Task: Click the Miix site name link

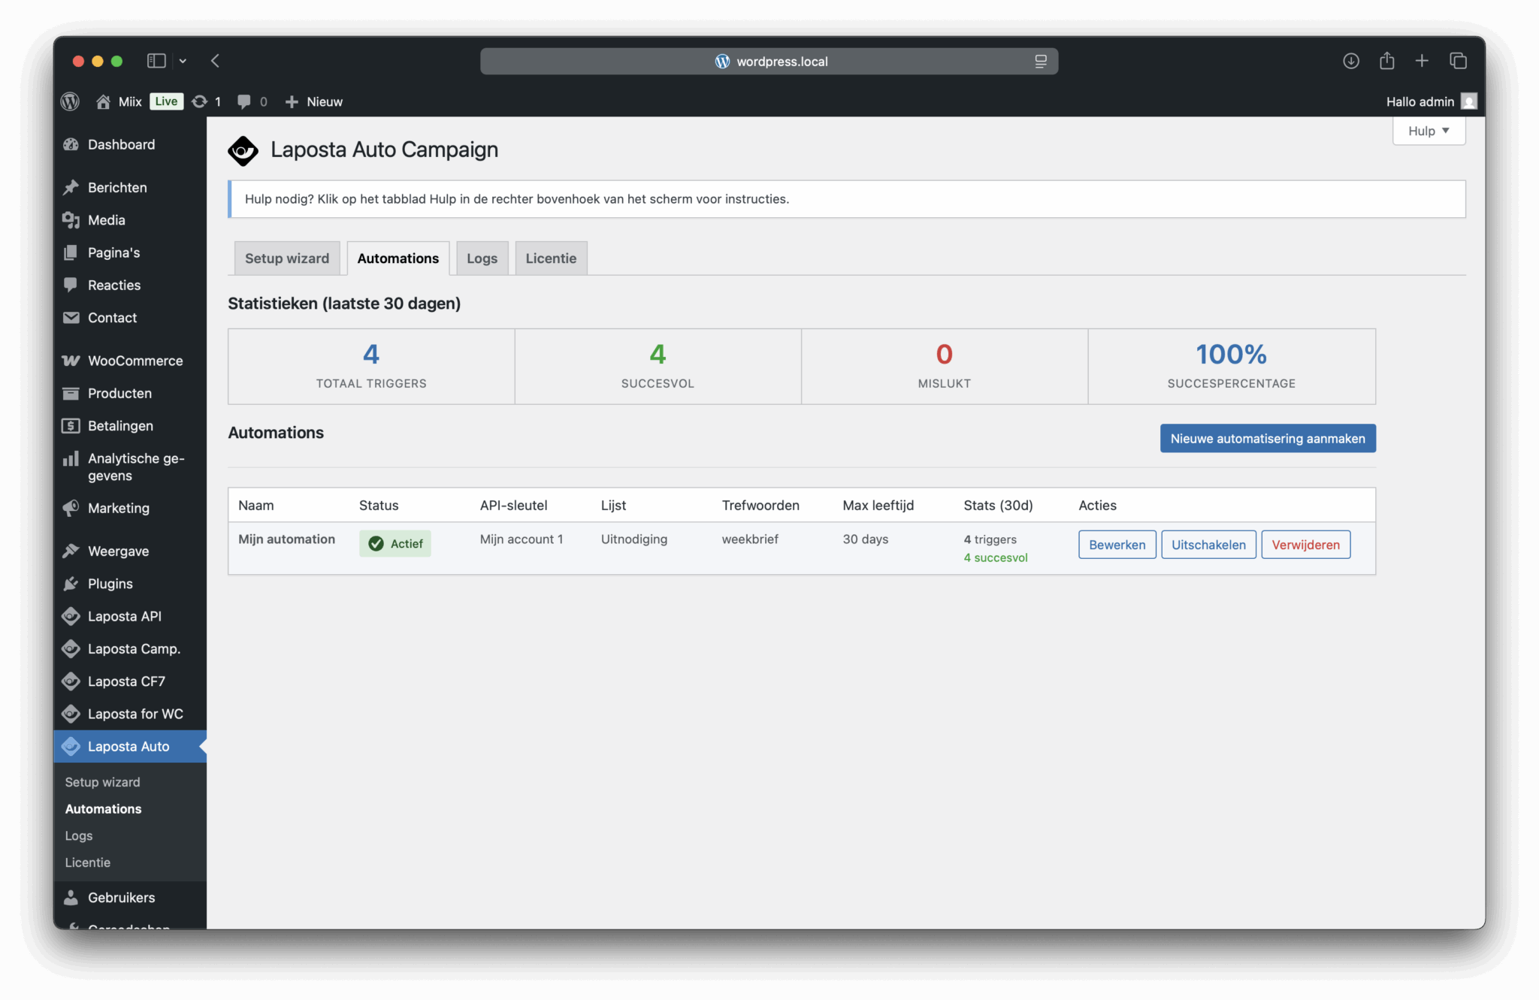Action: pos(130,101)
